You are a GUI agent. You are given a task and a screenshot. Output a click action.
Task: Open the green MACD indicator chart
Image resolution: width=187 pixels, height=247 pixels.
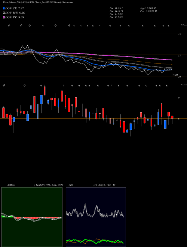[32, 217]
